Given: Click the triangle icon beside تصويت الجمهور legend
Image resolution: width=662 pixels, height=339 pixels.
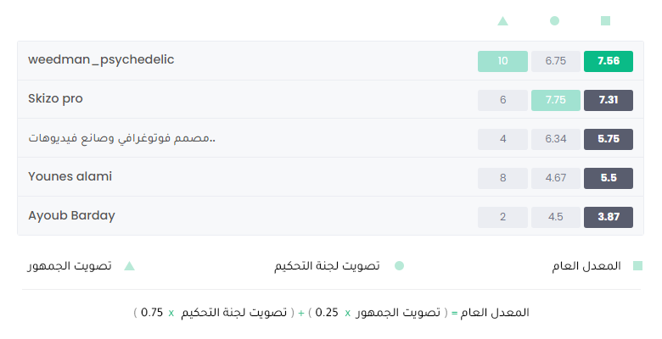Looking at the screenshot, I should tap(129, 266).
